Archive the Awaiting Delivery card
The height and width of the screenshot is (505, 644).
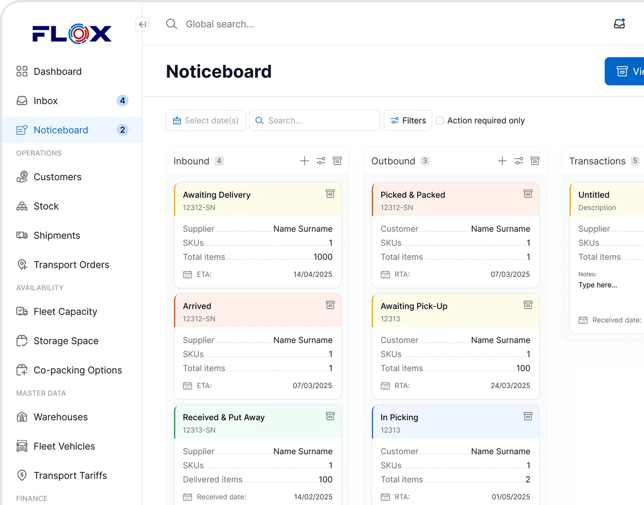(x=330, y=194)
